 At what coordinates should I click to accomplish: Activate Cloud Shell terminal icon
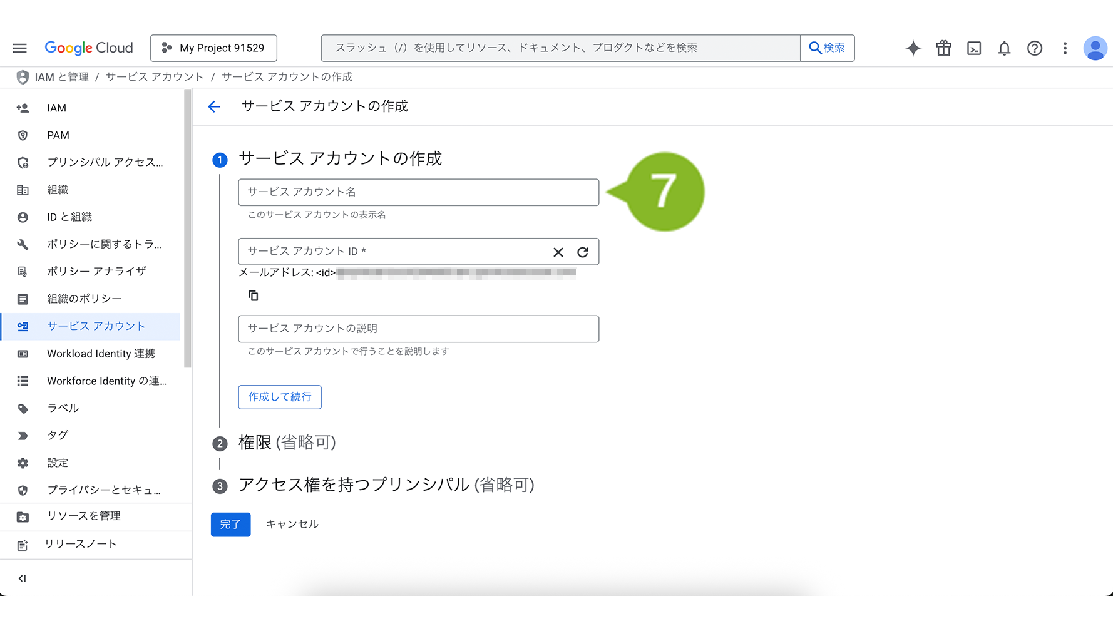point(974,48)
